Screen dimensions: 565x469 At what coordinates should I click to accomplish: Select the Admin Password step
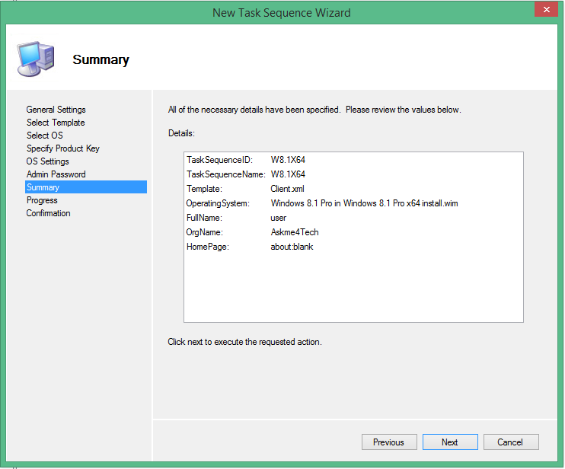tap(56, 174)
